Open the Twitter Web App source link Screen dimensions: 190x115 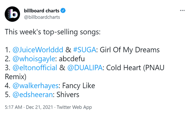74,107
